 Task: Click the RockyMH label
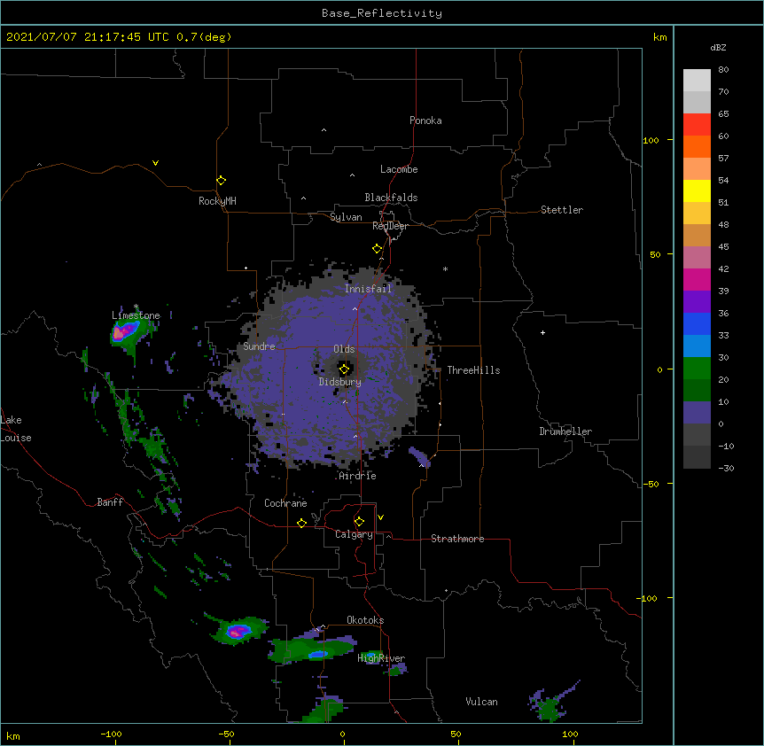(x=217, y=201)
